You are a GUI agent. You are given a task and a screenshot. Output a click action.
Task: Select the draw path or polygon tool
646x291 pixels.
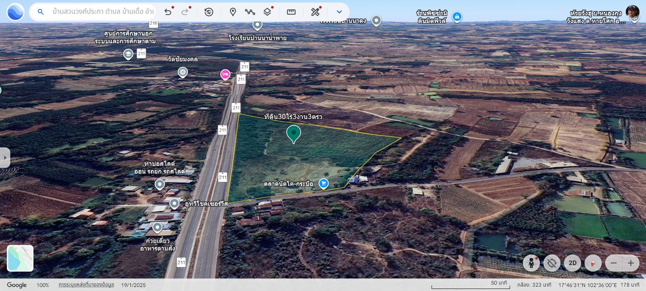(x=250, y=12)
